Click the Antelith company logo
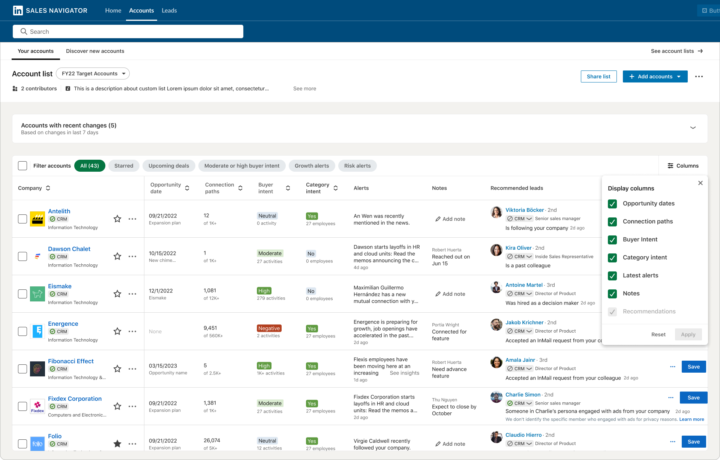The height and width of the screenshot is (460, 720). 37,219
